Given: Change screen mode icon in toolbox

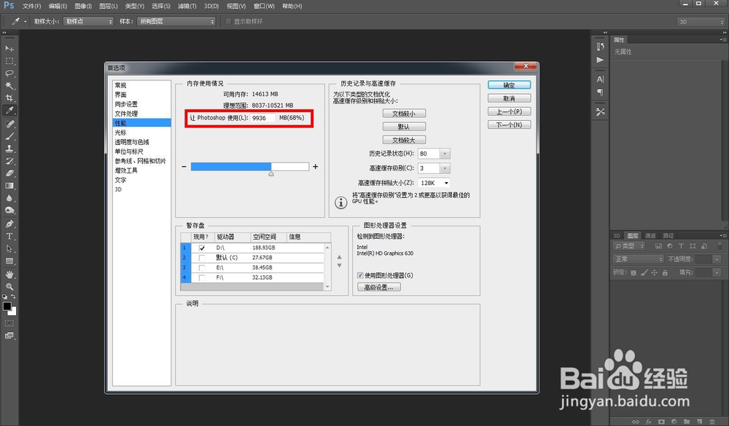Looking at the screenshot, I should pyautogui.click(x=9, y=336).
